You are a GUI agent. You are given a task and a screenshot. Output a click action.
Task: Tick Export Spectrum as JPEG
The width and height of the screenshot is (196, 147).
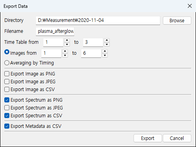click(x=7, y=108)
